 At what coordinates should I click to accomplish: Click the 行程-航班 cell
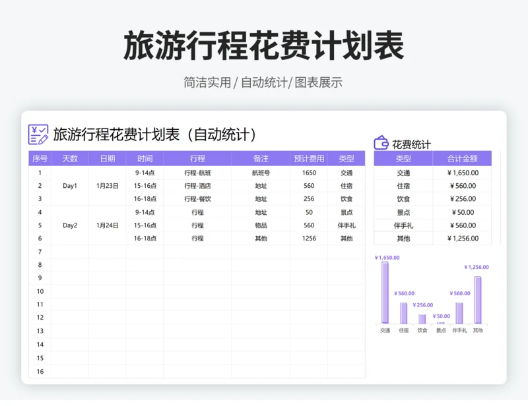[x=197, y=173]
